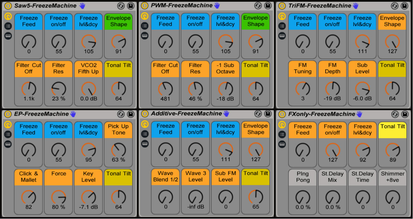Select the FXonly PIng Pong macro label
413x219 pixels.
point(303,177)
